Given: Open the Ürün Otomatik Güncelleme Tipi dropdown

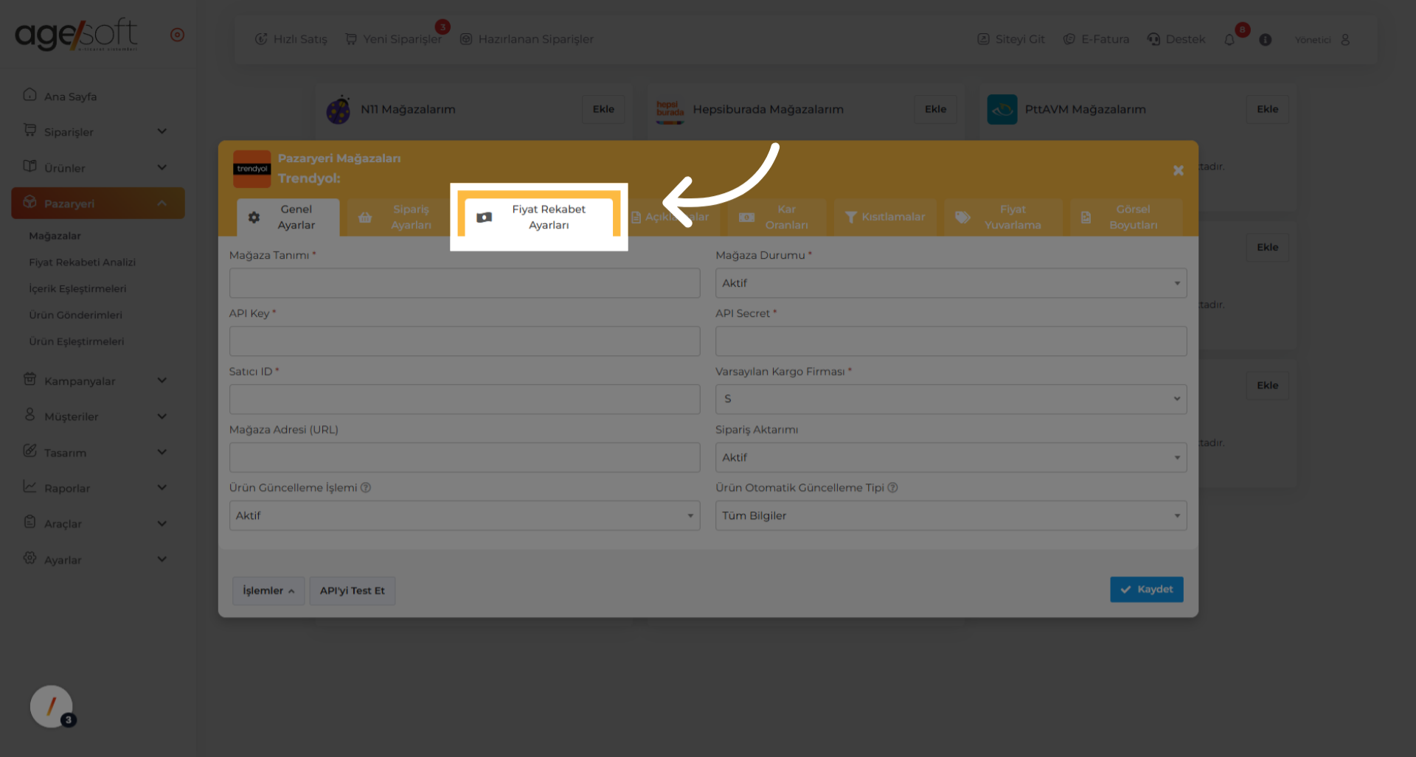Looking at the screenshot, I should click(x=951, y=515).
